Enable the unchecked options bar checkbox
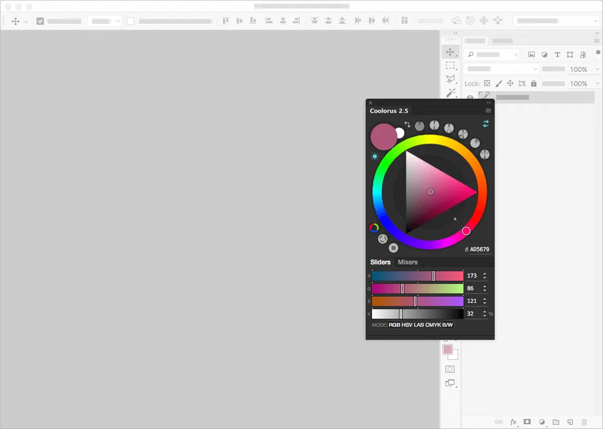 (131, 21)
